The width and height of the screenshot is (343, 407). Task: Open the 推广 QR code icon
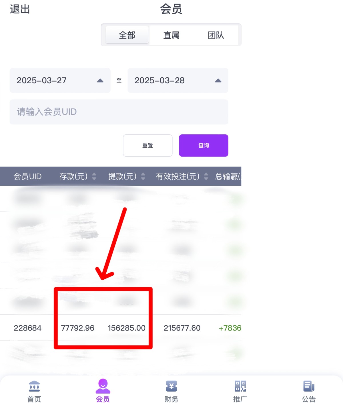[240, 386]
